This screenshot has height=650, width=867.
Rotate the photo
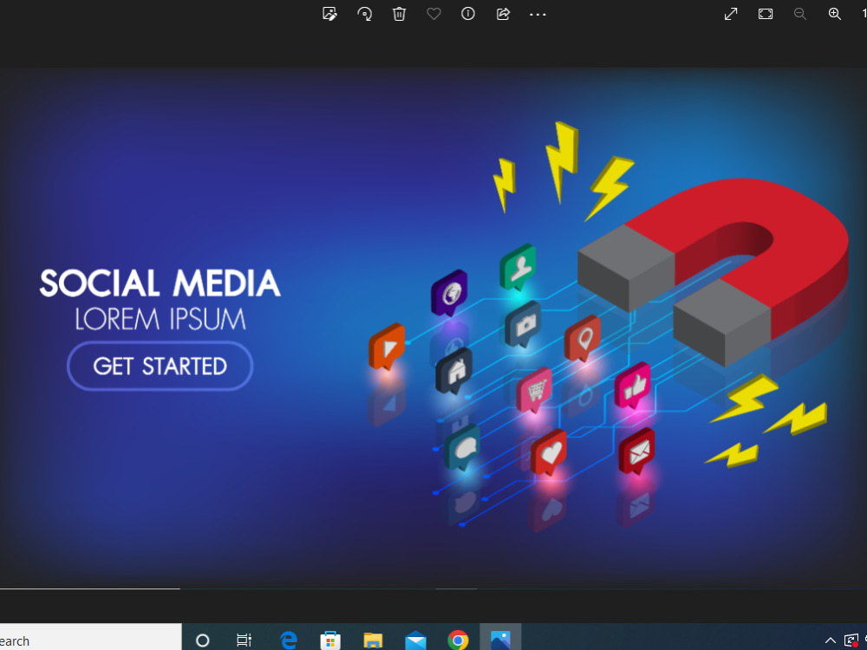(x=364, y=14)
